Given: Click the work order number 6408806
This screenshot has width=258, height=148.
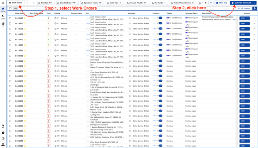Looking at the screenshot, I should click(x=19, y=116).
